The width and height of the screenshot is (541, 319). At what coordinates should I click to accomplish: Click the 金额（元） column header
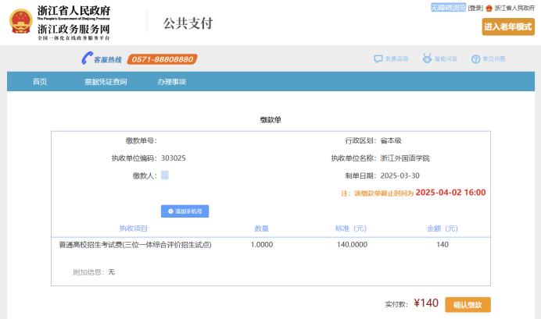click(x=442, y=229)
